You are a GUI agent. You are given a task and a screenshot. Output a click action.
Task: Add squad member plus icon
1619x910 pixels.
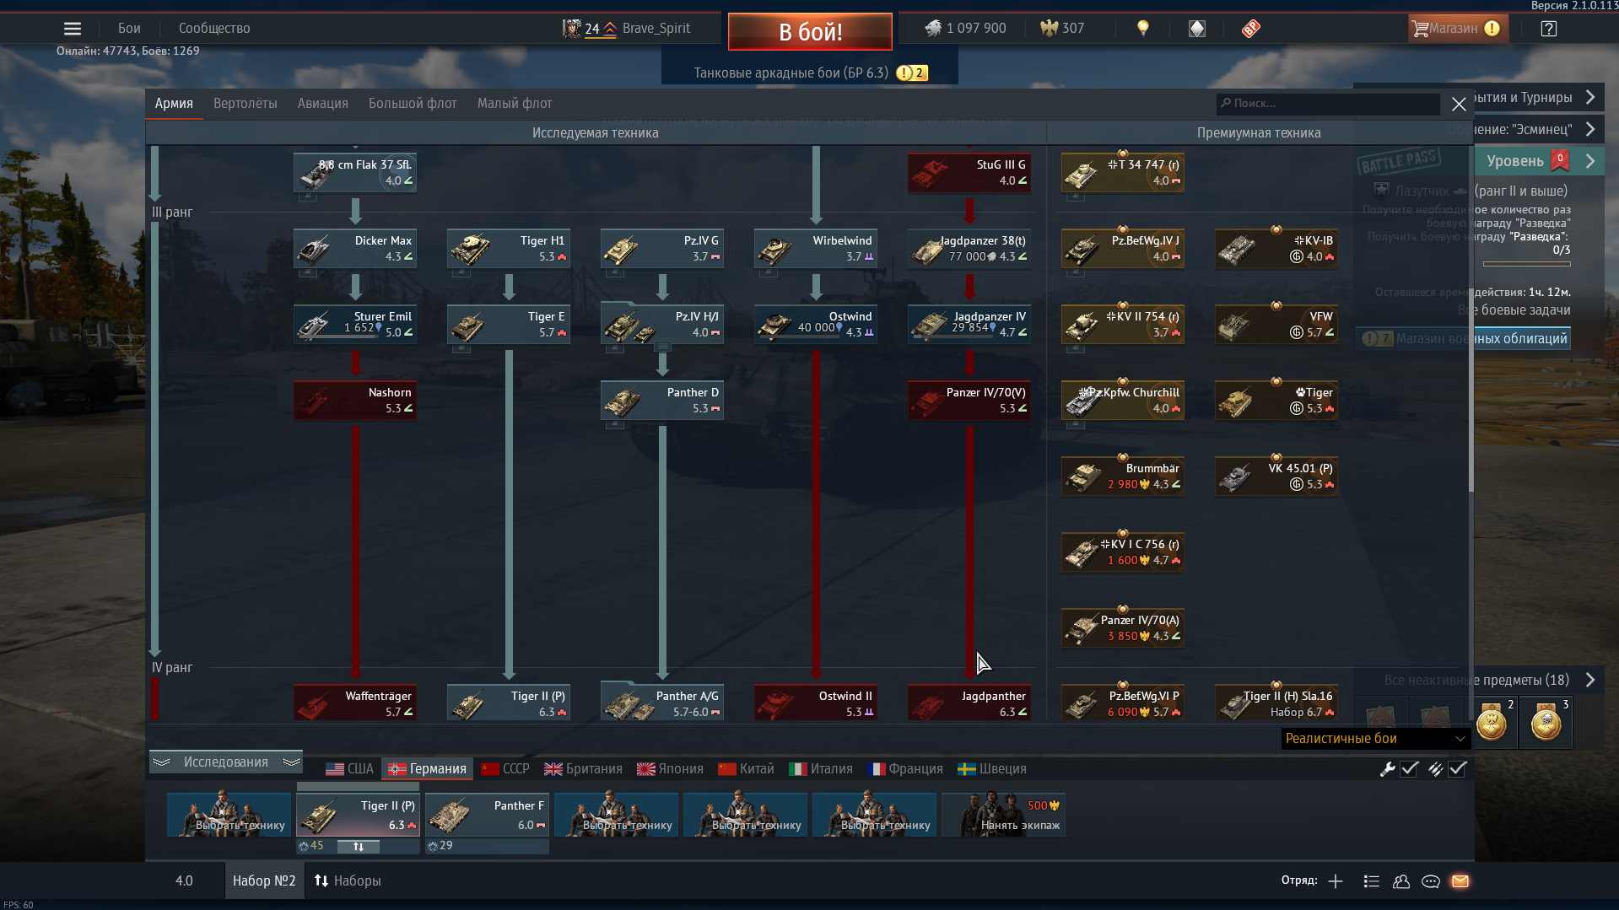[1336, 881]
